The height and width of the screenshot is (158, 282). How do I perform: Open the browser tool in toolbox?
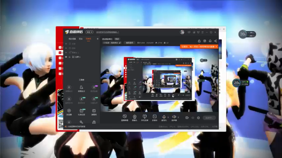[69, 112]
